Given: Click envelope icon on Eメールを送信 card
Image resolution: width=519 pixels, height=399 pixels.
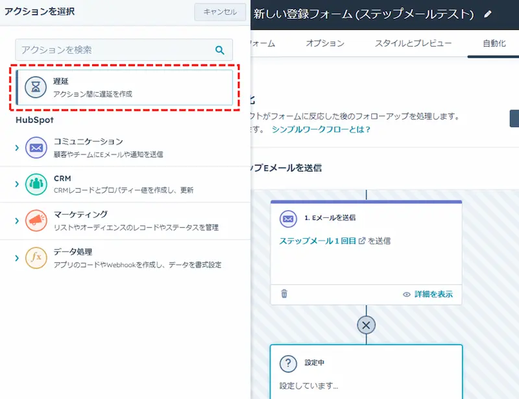Looking at the screenshot, I should 288,219.
